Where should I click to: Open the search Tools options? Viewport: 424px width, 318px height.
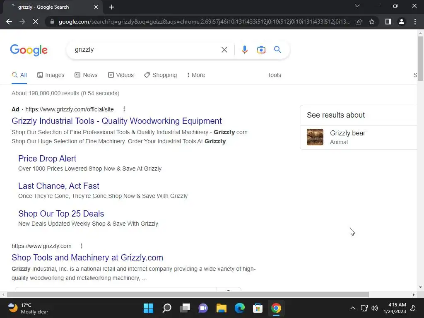[274, 75]
